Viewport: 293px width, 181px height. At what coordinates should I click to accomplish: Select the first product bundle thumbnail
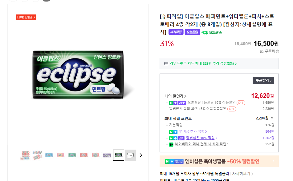25,155
